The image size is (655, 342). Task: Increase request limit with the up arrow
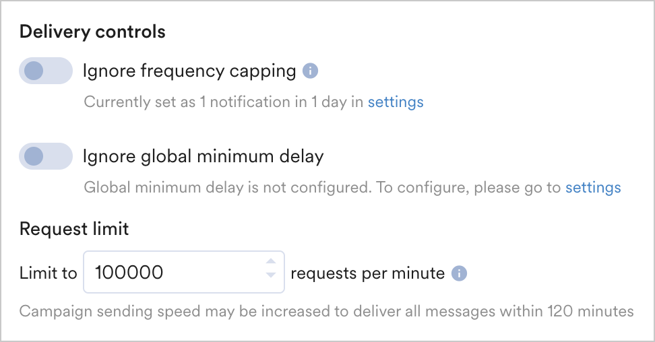(x=271, y=262)
